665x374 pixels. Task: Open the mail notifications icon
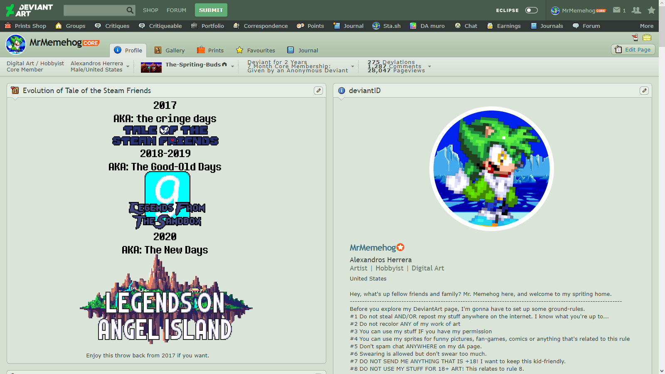click(x=617, y=10)
